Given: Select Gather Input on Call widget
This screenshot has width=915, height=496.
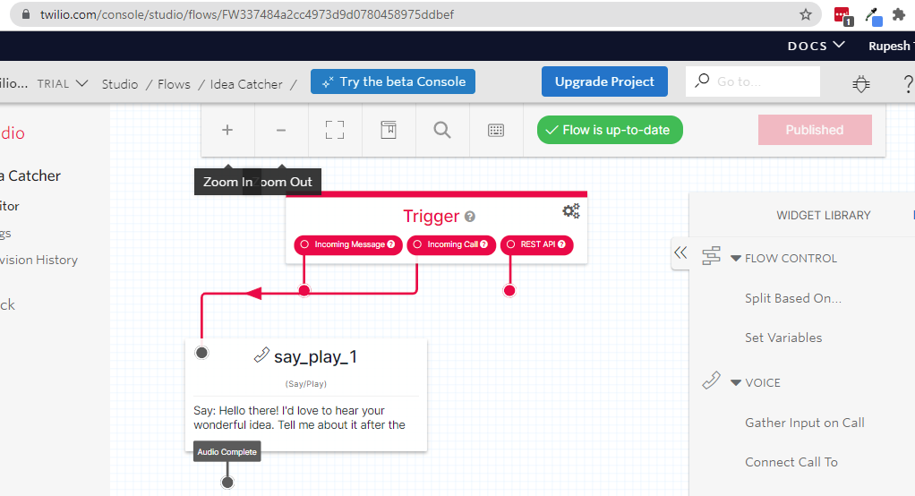Looking at the screenshot, I should click(x=805, y=423).
